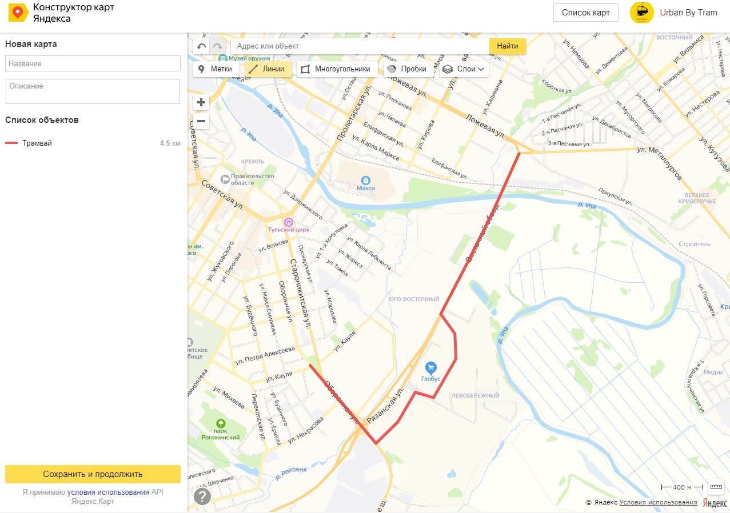Click Сохранить и продолжить button
Viewport: 730px width, 513px height.
point(93,474)
